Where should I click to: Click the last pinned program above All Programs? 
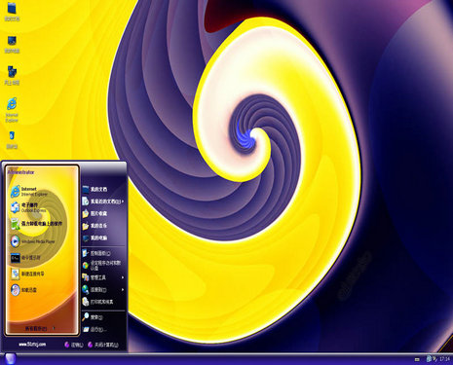[x=24, y=290]
